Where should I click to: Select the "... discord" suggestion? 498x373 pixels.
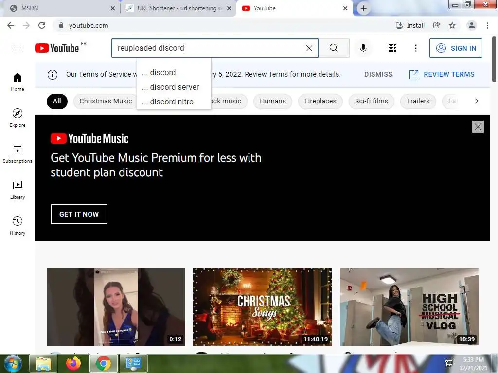click(174, 73)
